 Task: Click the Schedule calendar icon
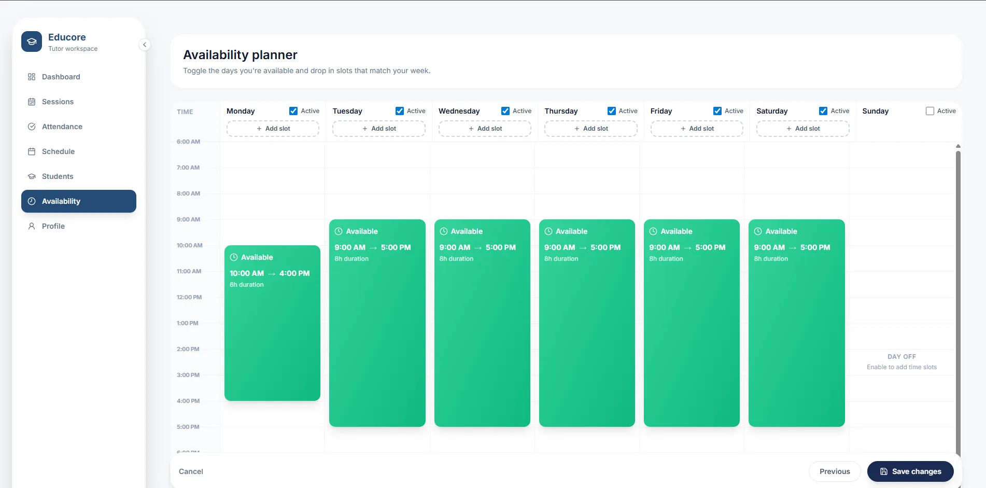(32, 151)
